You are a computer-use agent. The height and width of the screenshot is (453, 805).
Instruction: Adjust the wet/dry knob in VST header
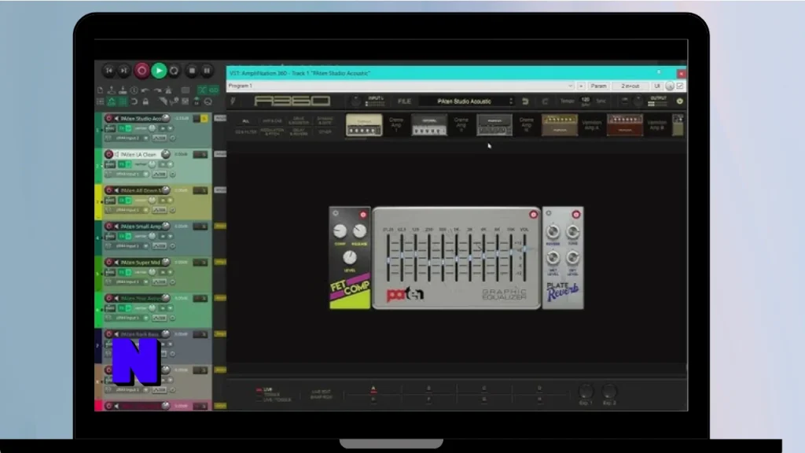pyautogui.click(x=670, y=87)
